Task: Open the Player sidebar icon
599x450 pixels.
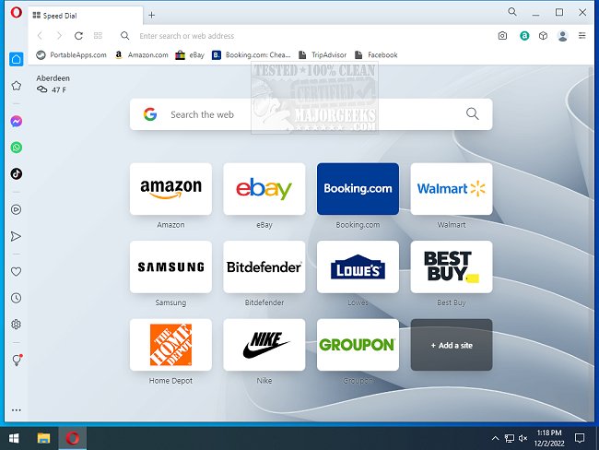Action: click(16, 209)
